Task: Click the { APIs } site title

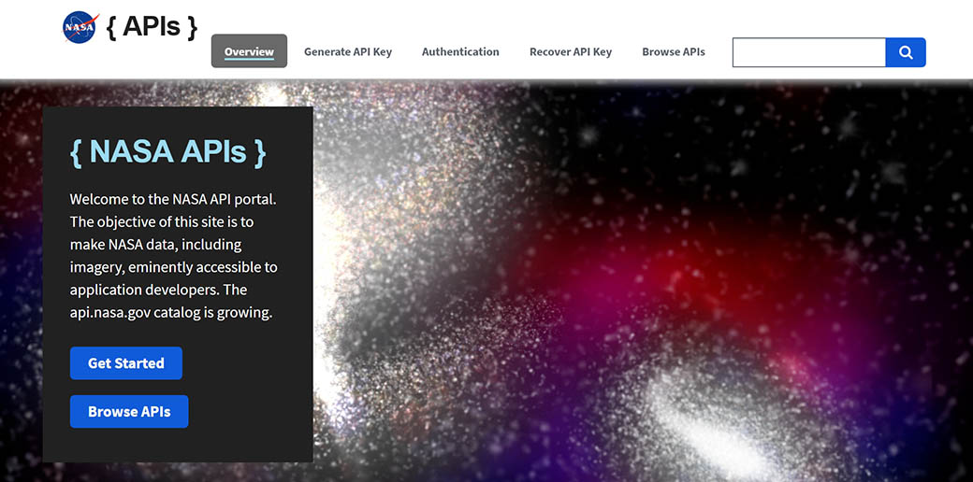Action: [x=152, y=26]
